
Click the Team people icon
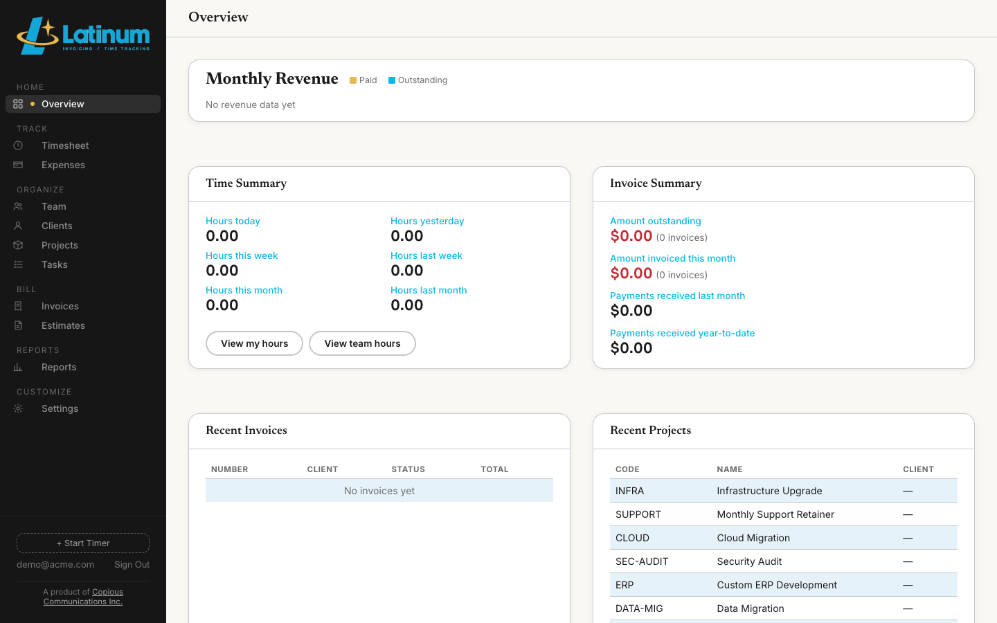click(18, 206)
